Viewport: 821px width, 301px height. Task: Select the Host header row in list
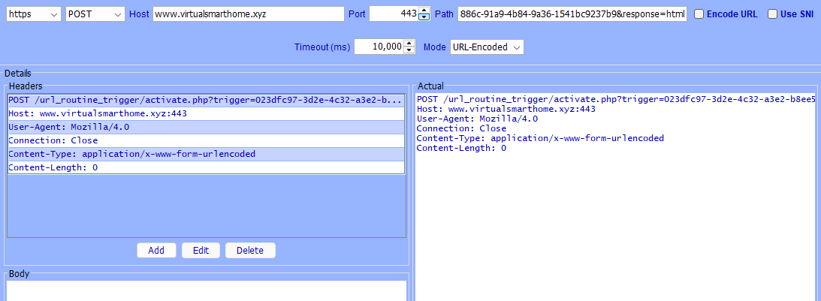tap(207, 113)
